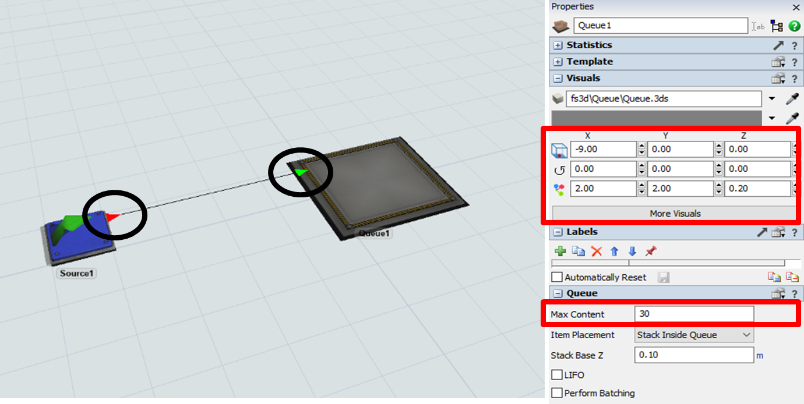Delete label using red X icon
Screen dimensions: 804x404
click(597, 251)
